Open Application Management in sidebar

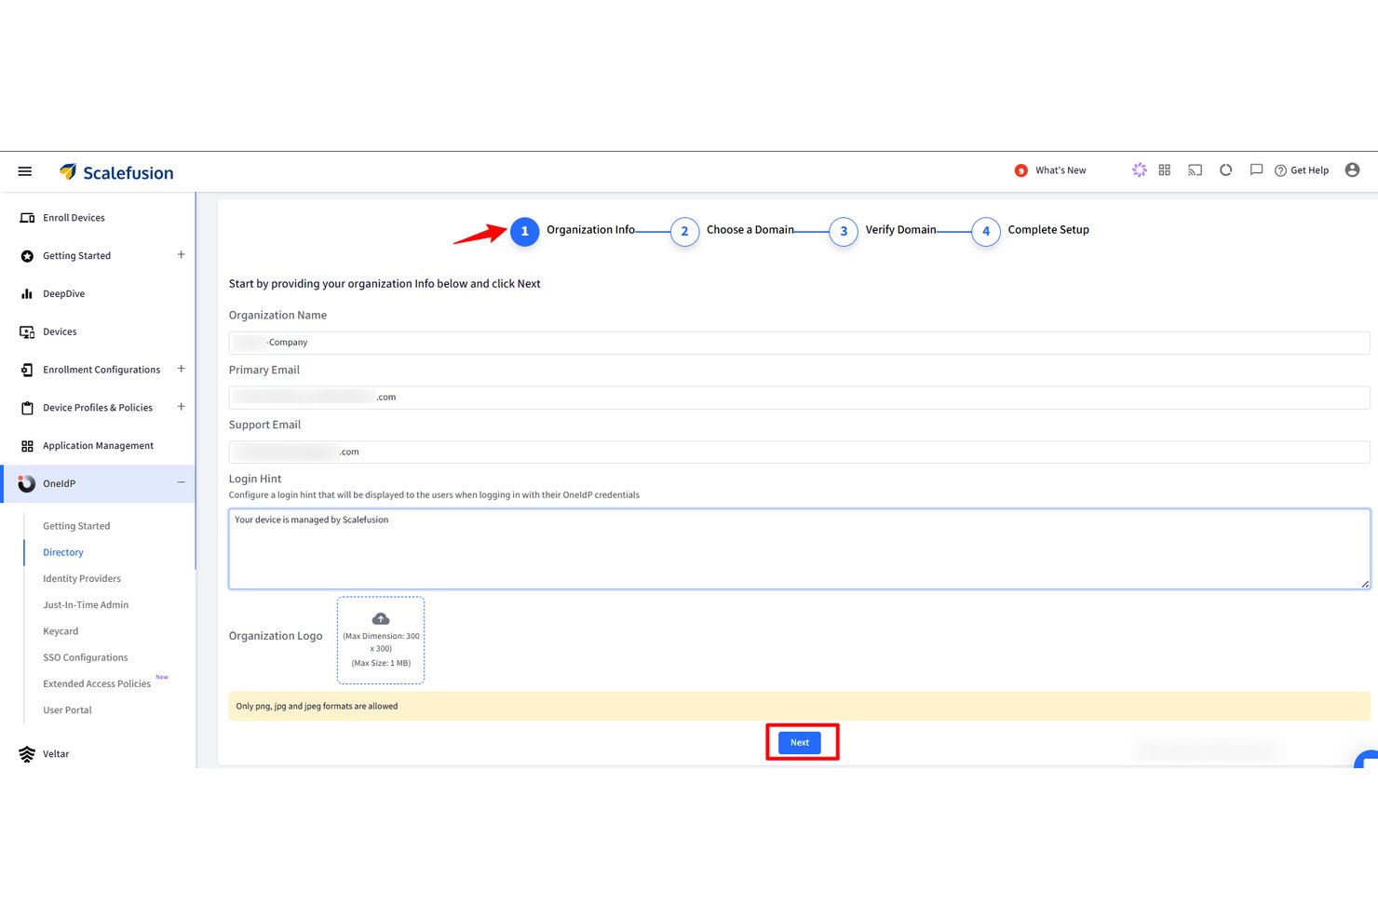coord(98,446)
